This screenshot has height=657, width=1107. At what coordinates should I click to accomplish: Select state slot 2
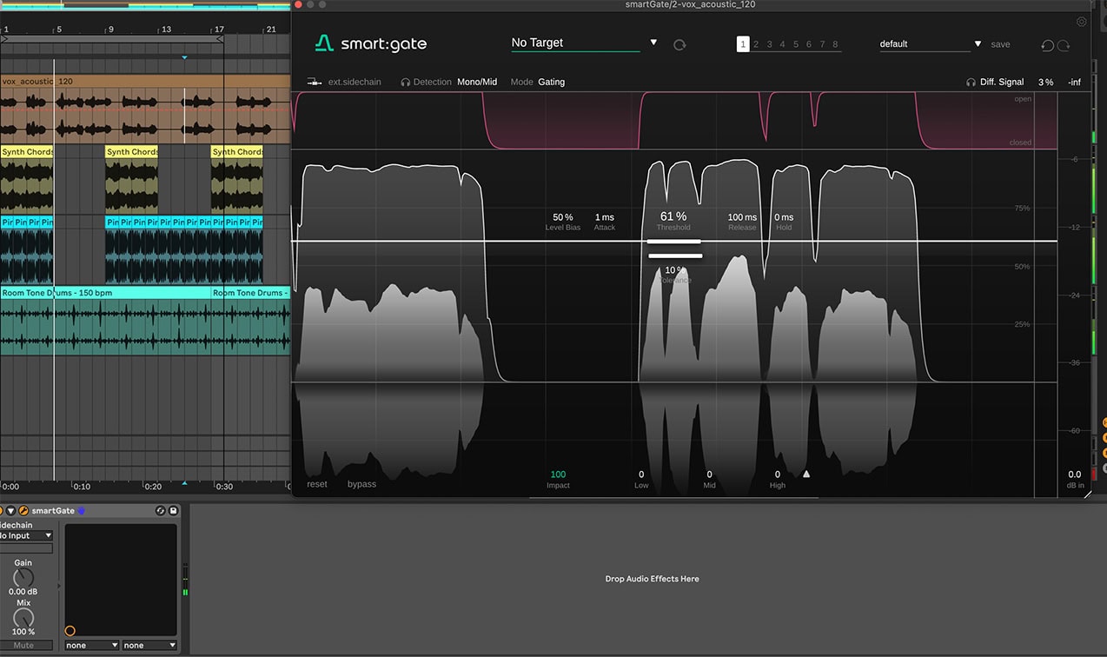point(756,44)
